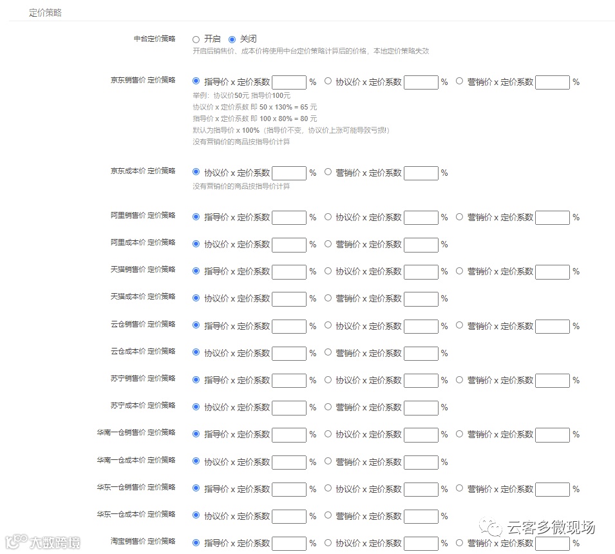Click 协议价 coefficient field in 华东一仓成本价 row
The height and width of the screenshot is (554, 615).
[289, 517]
